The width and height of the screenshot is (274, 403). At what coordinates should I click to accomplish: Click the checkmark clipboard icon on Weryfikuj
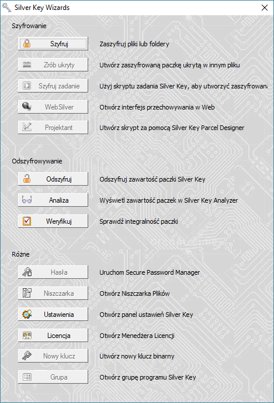click(x=27, y=221)
